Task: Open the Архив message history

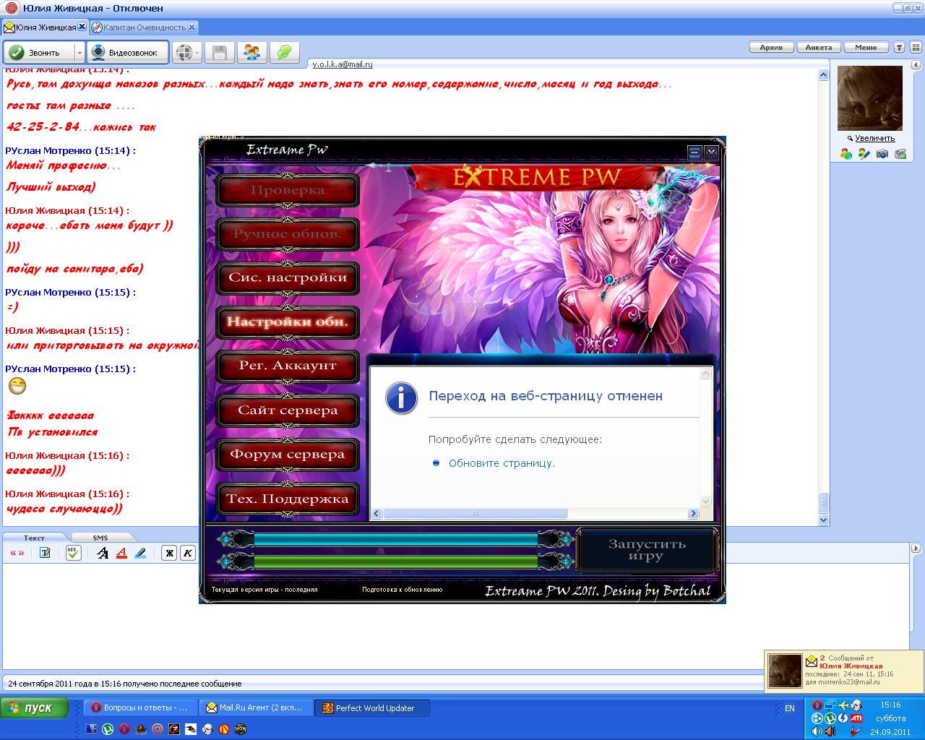Action: pyautogui.click(x=771, y=48)
